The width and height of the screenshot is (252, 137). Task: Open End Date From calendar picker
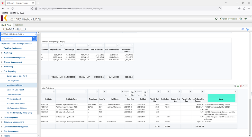pos(145,92)
